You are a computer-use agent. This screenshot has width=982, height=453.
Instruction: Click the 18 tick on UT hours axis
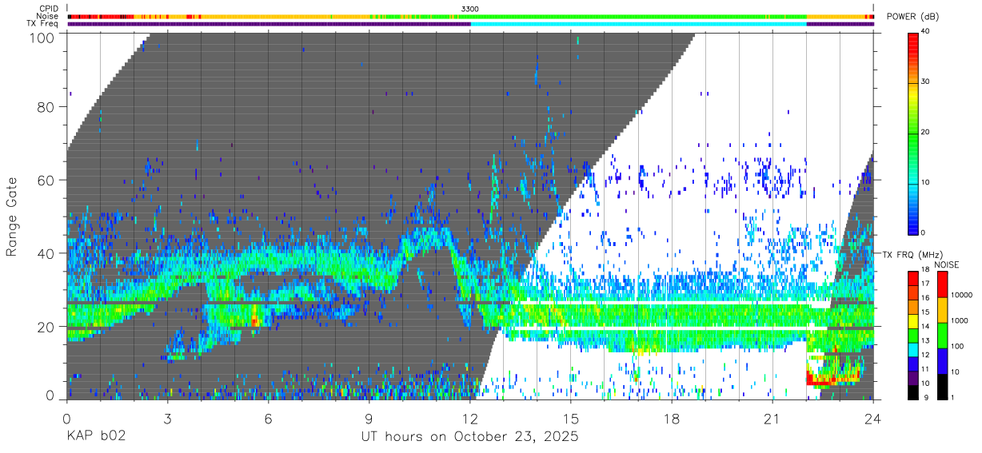pos(672,419)
